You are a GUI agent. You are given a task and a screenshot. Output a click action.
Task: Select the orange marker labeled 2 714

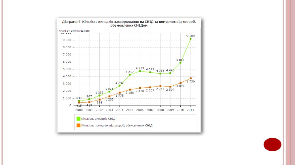pos(160,86)
